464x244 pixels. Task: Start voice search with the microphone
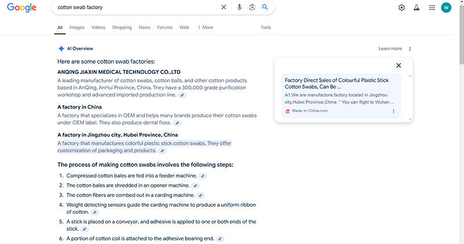(x=240, y=8)
